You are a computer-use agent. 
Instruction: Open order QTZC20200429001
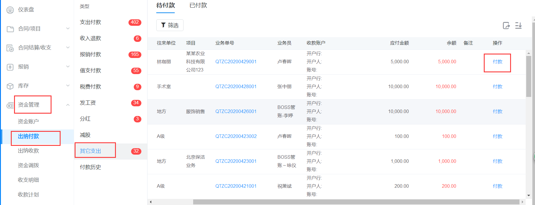point(236,62)
